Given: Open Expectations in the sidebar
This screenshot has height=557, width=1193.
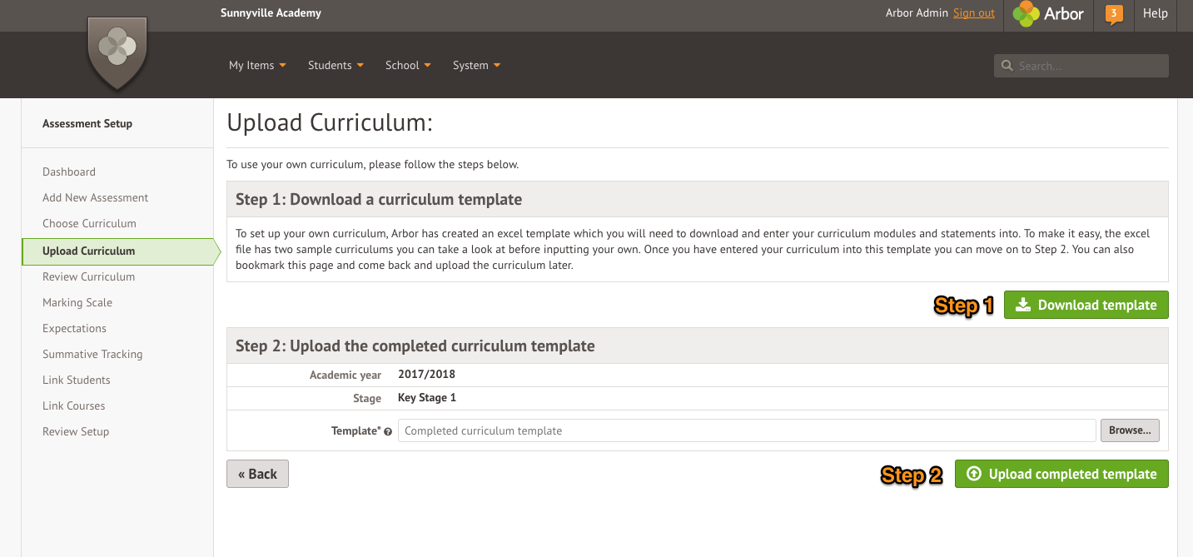Looking at the screenshot, I should (75, 328).
